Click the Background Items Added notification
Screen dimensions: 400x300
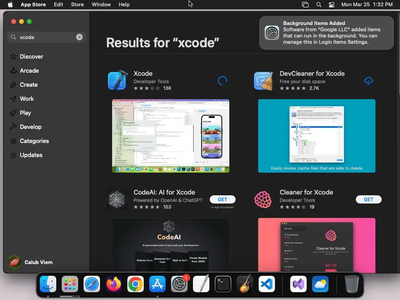[326, 33]
